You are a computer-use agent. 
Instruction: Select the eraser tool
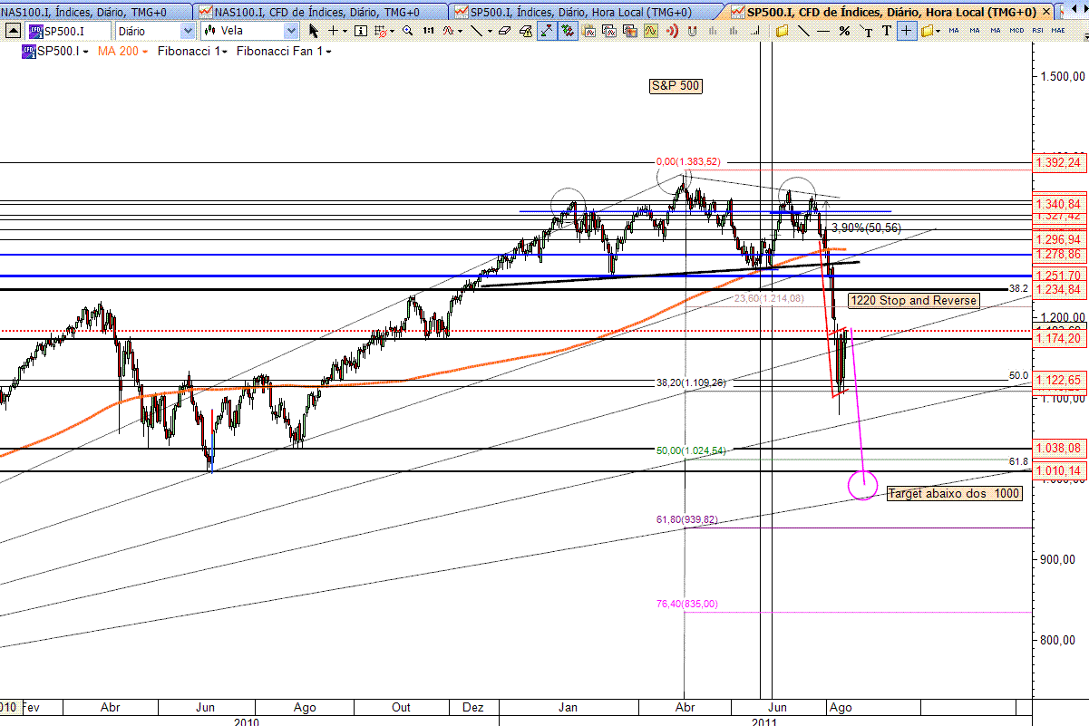(x=504, y=30)
